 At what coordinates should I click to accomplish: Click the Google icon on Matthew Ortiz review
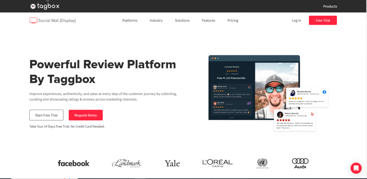[x=249, y=87]
